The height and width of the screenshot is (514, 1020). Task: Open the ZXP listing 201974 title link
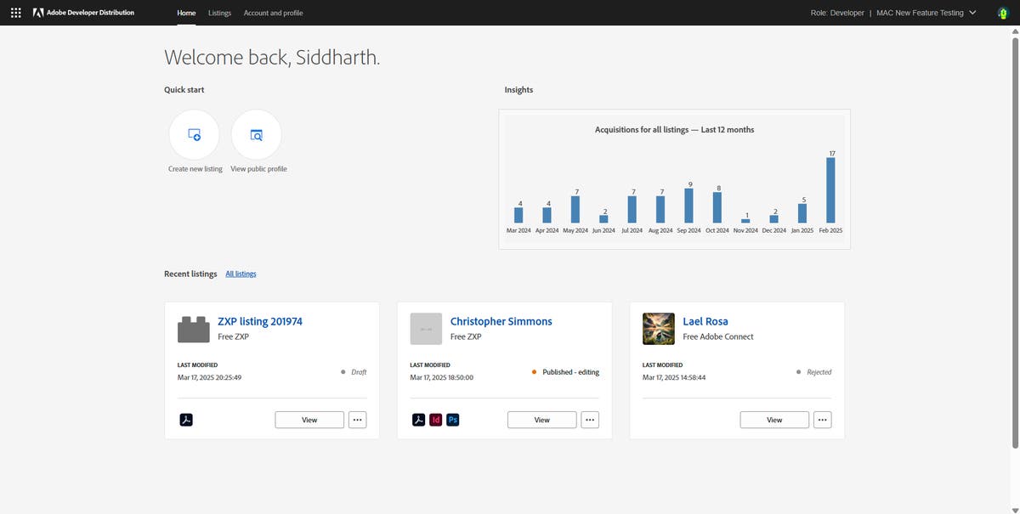[x=260, y=321]
